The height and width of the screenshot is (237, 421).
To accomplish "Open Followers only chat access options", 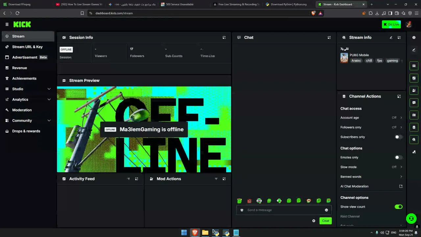I will [371, 127].
